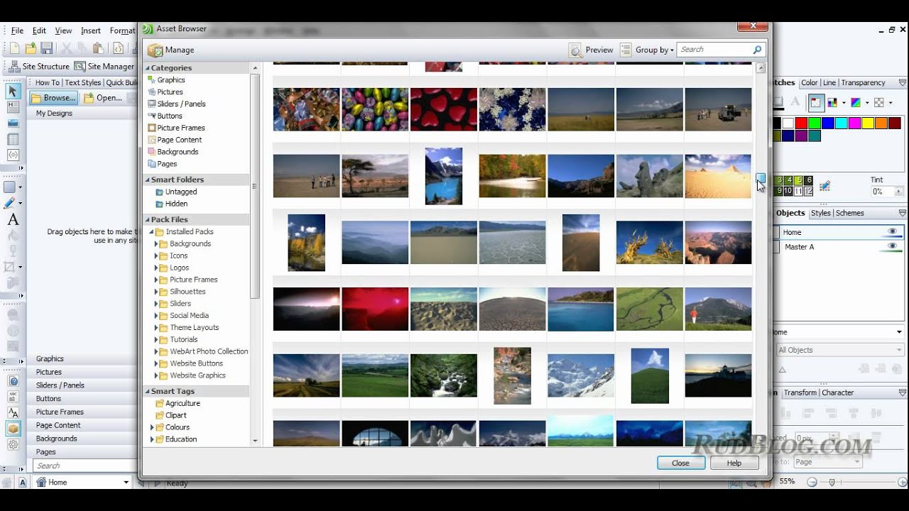Click the Tint percentage stepper arrow
Viewport: 909px width, 511px height.
coord(898,192)
